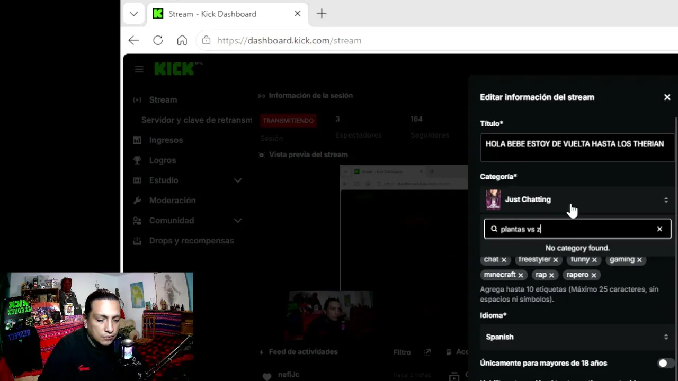Click the 3 Espectadores count
The width and height of the screenshot is (678, 381).
coord(337,119)
